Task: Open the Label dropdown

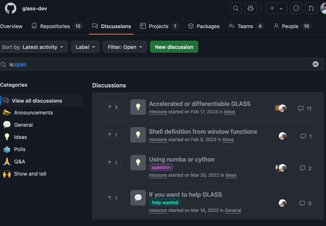Action: (x=85, y=47)
